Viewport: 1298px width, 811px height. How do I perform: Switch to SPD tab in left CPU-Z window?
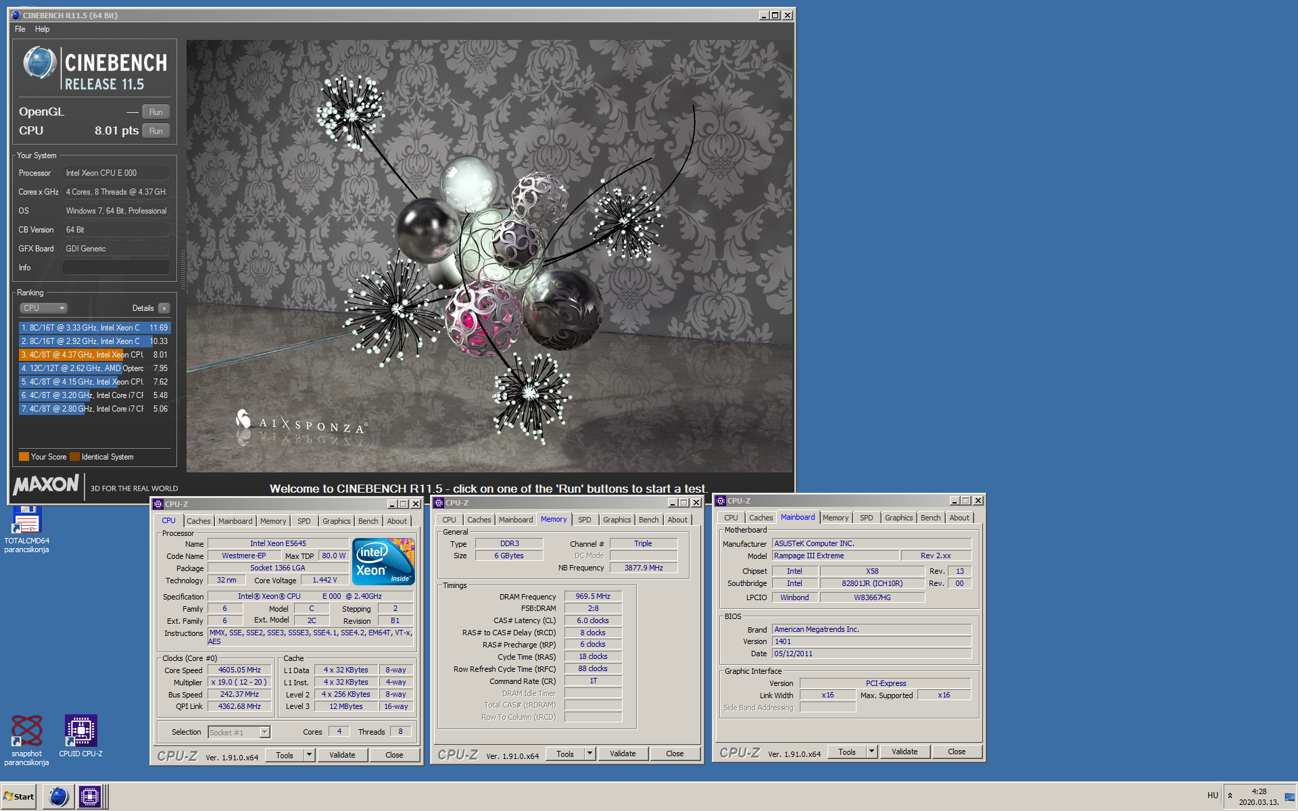point(304,521)
